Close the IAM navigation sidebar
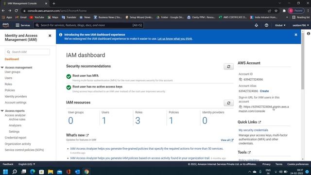This screenshot has width=311, height=175. 50,35
